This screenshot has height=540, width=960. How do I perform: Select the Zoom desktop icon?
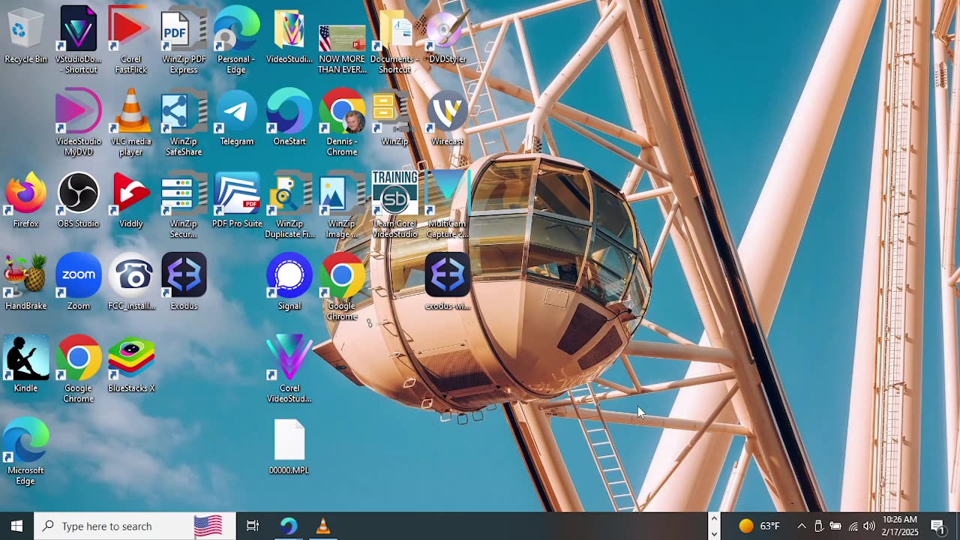point(79,283)
